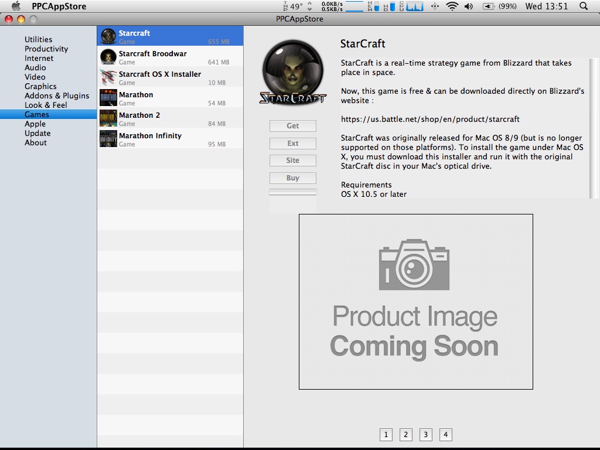
Task: Open the Graphics category
Action: (40, 87)
